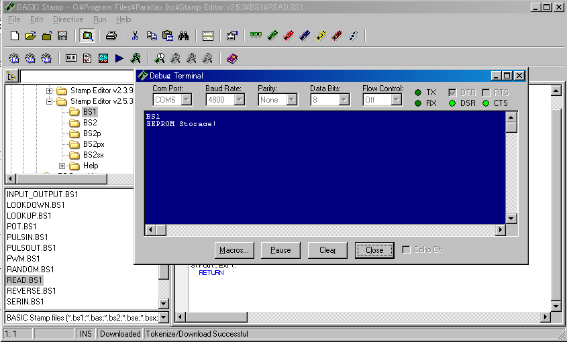The width and height of the screenshot is (567, 342).
Task: Open the Memory Map icon
Action: click(x=103, y=58)
